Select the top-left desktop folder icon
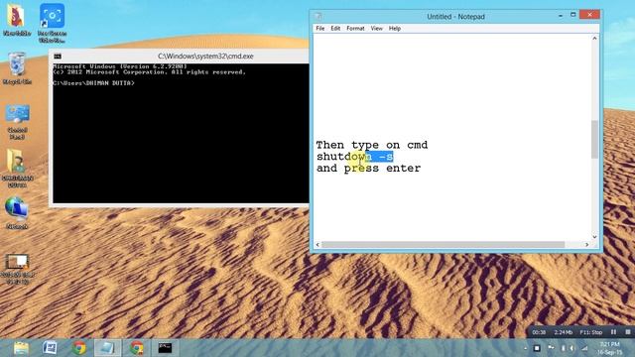 click(17, 20)
